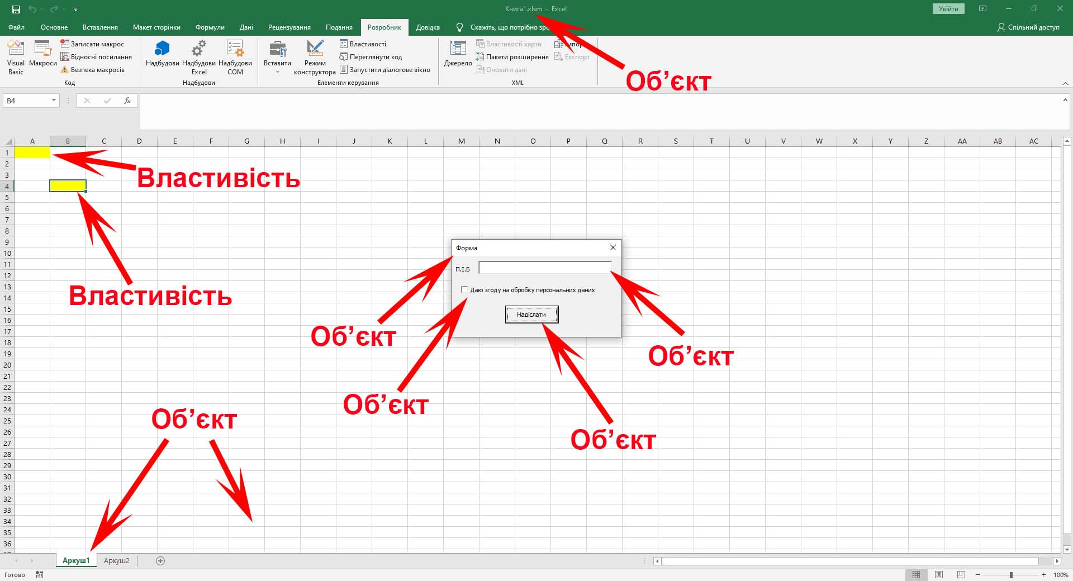Viewport: 1073px width, 581px height.
Task: Click Запустити діалогове вікно
Action: pyautogui.click(x=385, y=70)
